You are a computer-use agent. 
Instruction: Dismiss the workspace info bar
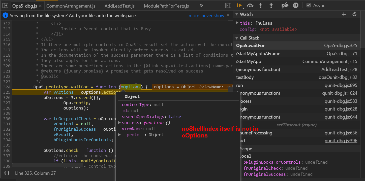pos(228,15)
